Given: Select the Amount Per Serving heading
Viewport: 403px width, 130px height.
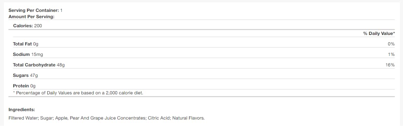Looking at the screenshot, I should tap(31, 17).
